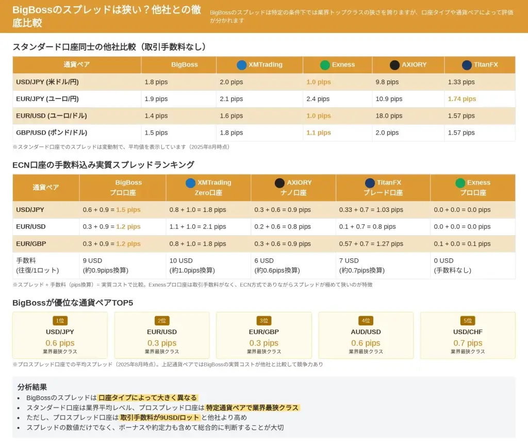
Task: Select the 3位 rank badge on the EUR/GBP card
Action: point(264,321)
